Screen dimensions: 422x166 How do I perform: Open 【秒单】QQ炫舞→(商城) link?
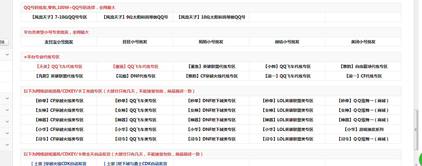click(x=363, y=101)
